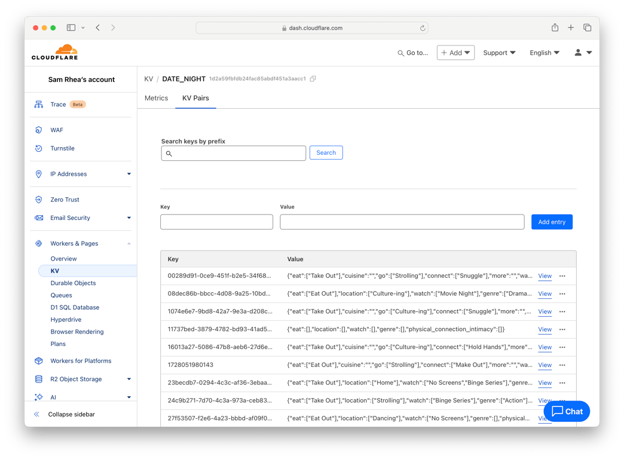Reload the page in Safari
This screenshot has width=624, height=459.
tap(423, 28)
